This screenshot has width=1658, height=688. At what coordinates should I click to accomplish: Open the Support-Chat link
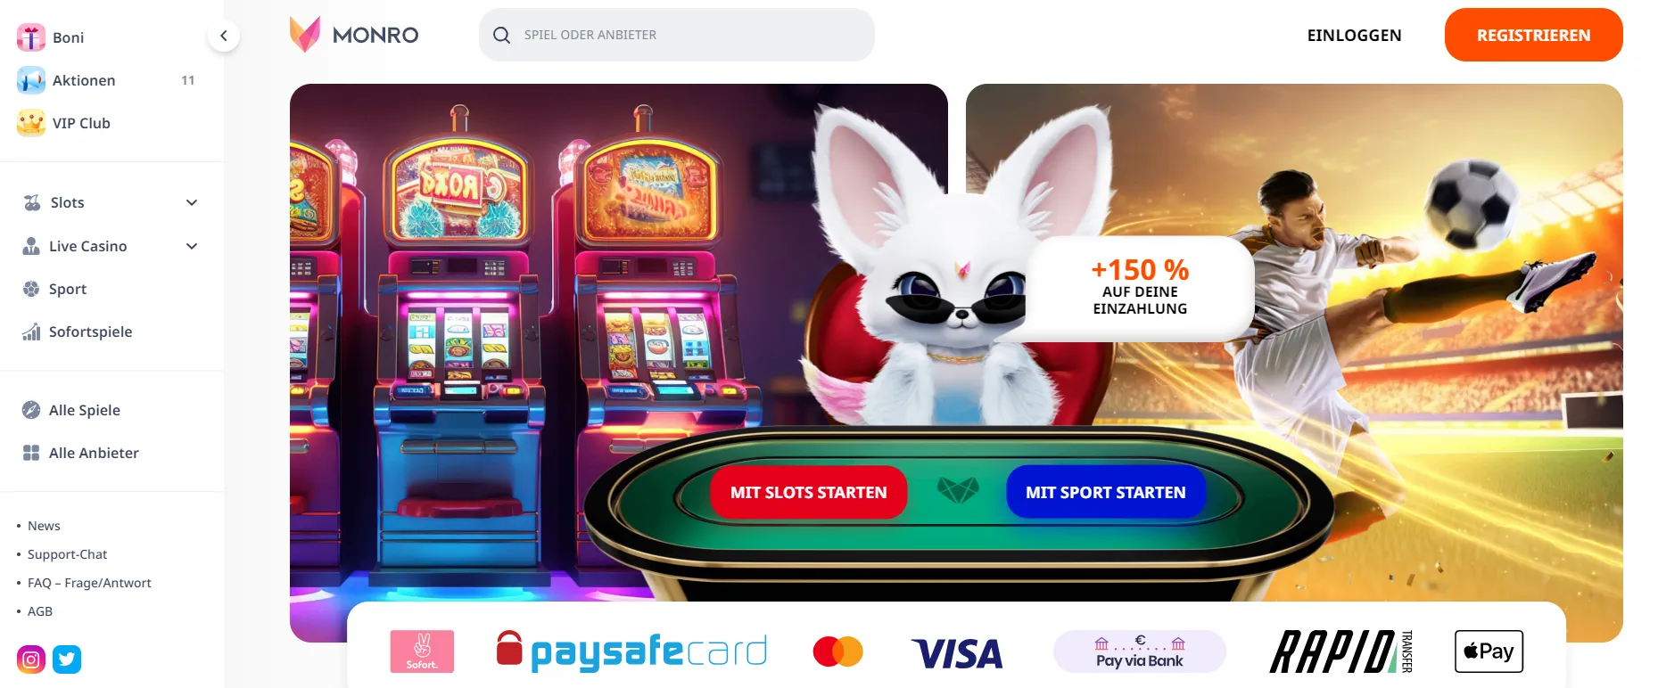click(x=67, y=554)
